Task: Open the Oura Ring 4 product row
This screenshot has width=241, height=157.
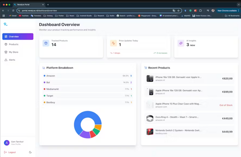Action: pyautogui.click(x=189, y=118)
